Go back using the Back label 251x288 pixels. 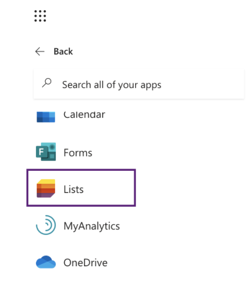pos(63,52)
